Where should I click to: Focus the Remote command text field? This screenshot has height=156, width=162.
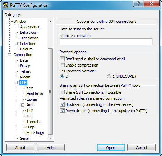pyautogui.click(x=106, y=42)
